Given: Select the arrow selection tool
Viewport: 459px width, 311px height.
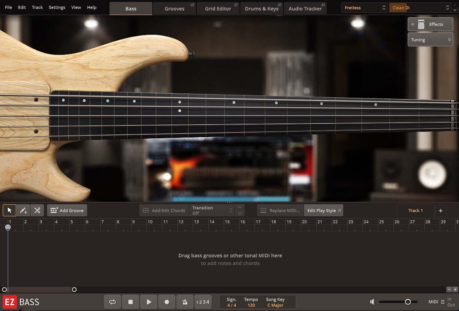Looking at the screenshot, I should [x=9, y=210].
